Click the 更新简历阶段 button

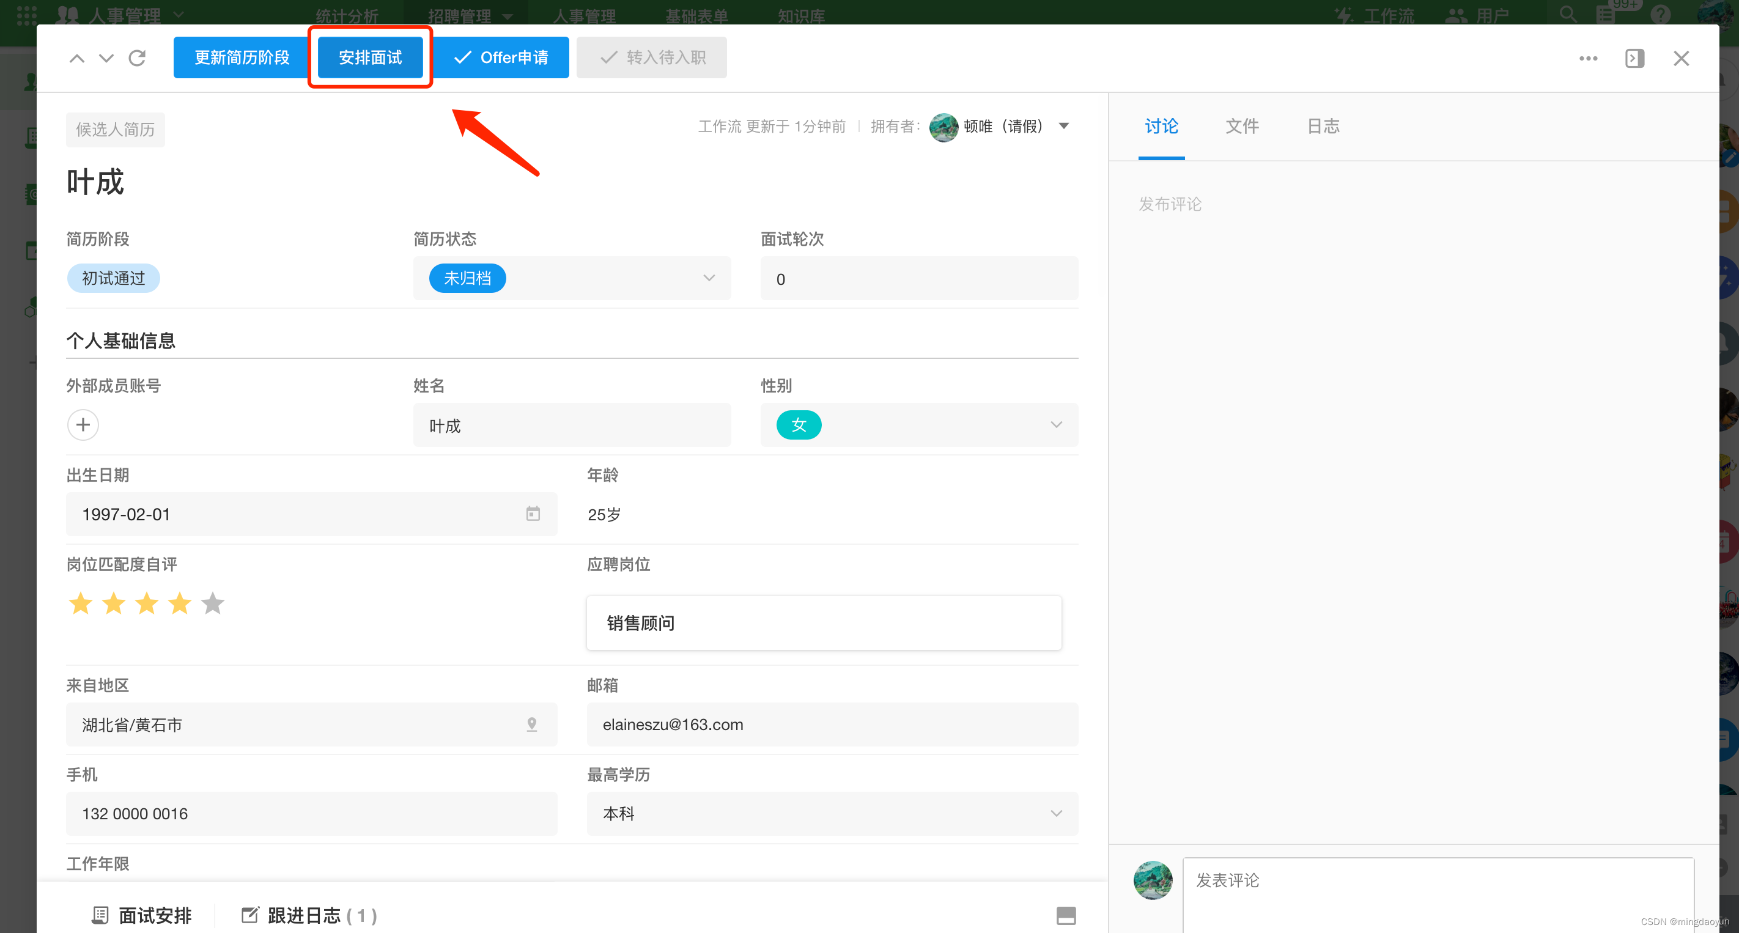click(242, 57)
